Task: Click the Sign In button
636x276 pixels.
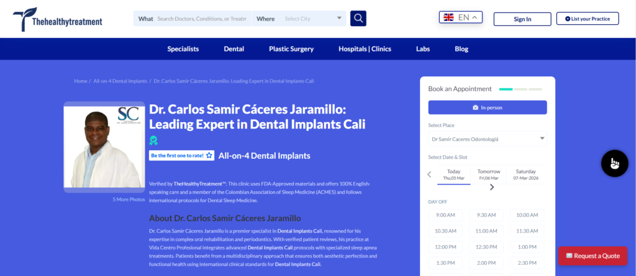Action: 522,19
